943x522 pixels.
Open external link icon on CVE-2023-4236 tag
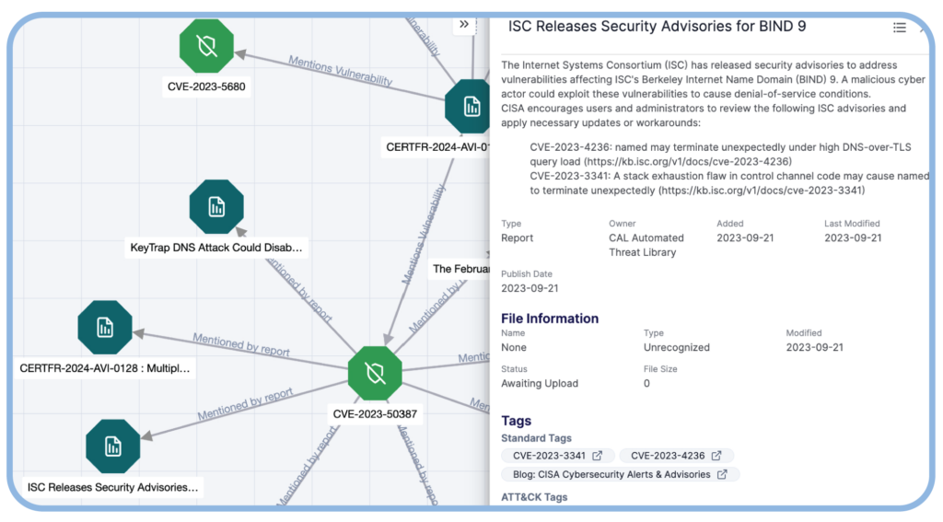coord(716,456)
